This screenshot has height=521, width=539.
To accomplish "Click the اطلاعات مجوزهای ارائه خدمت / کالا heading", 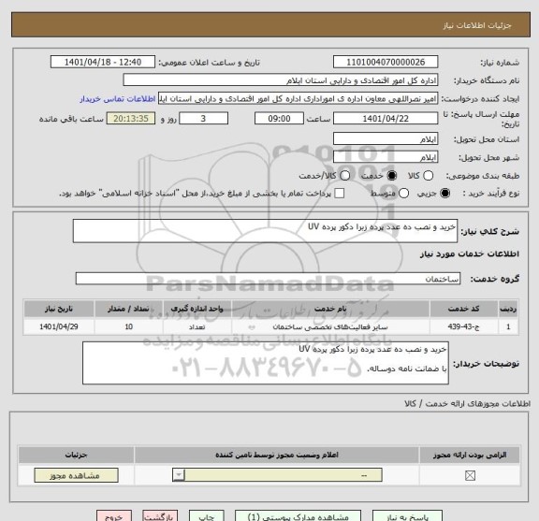I will 467,404.
